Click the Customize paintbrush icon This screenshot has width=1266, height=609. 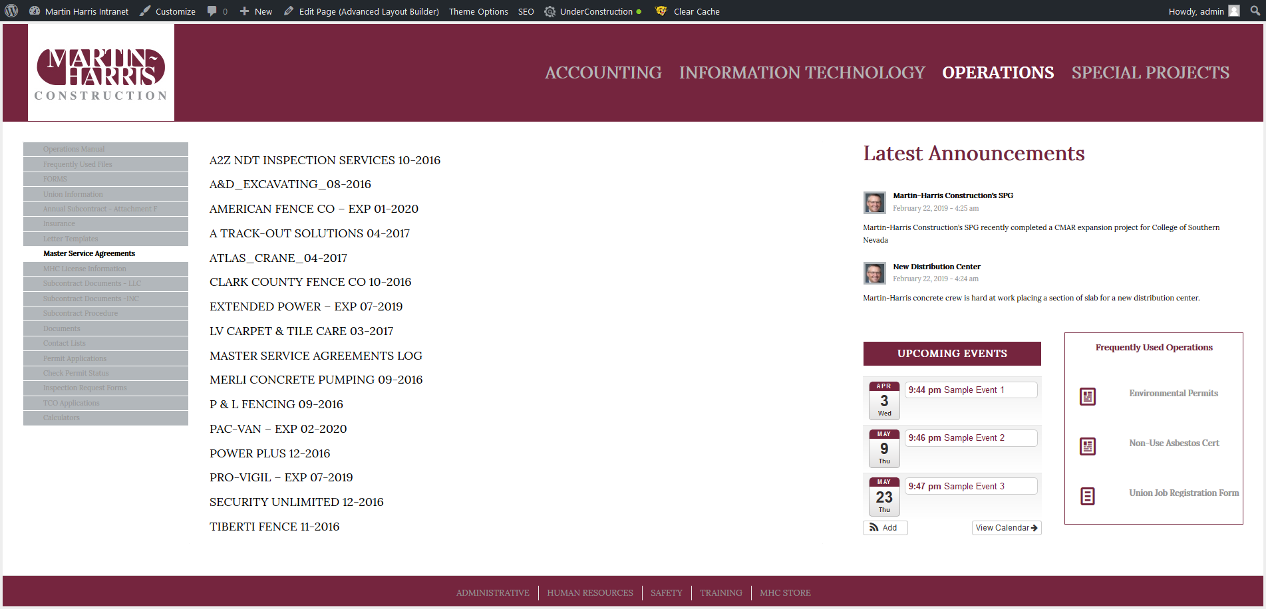pyautogui.click(x=145, y=11)
